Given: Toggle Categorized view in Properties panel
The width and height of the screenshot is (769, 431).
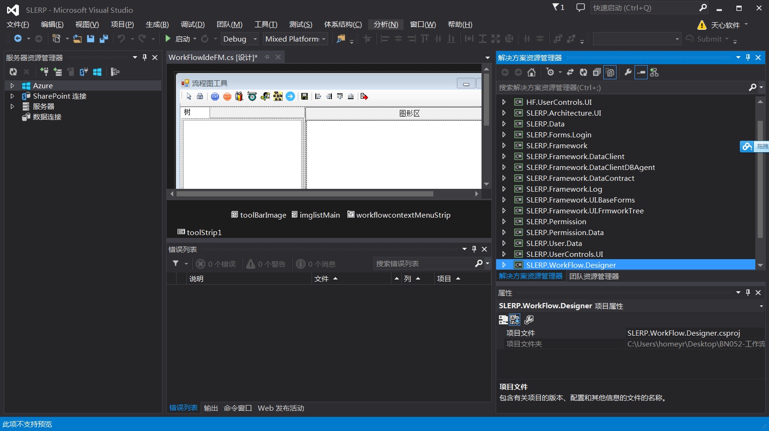Looking at the screenshot, I should coord(503,320).
